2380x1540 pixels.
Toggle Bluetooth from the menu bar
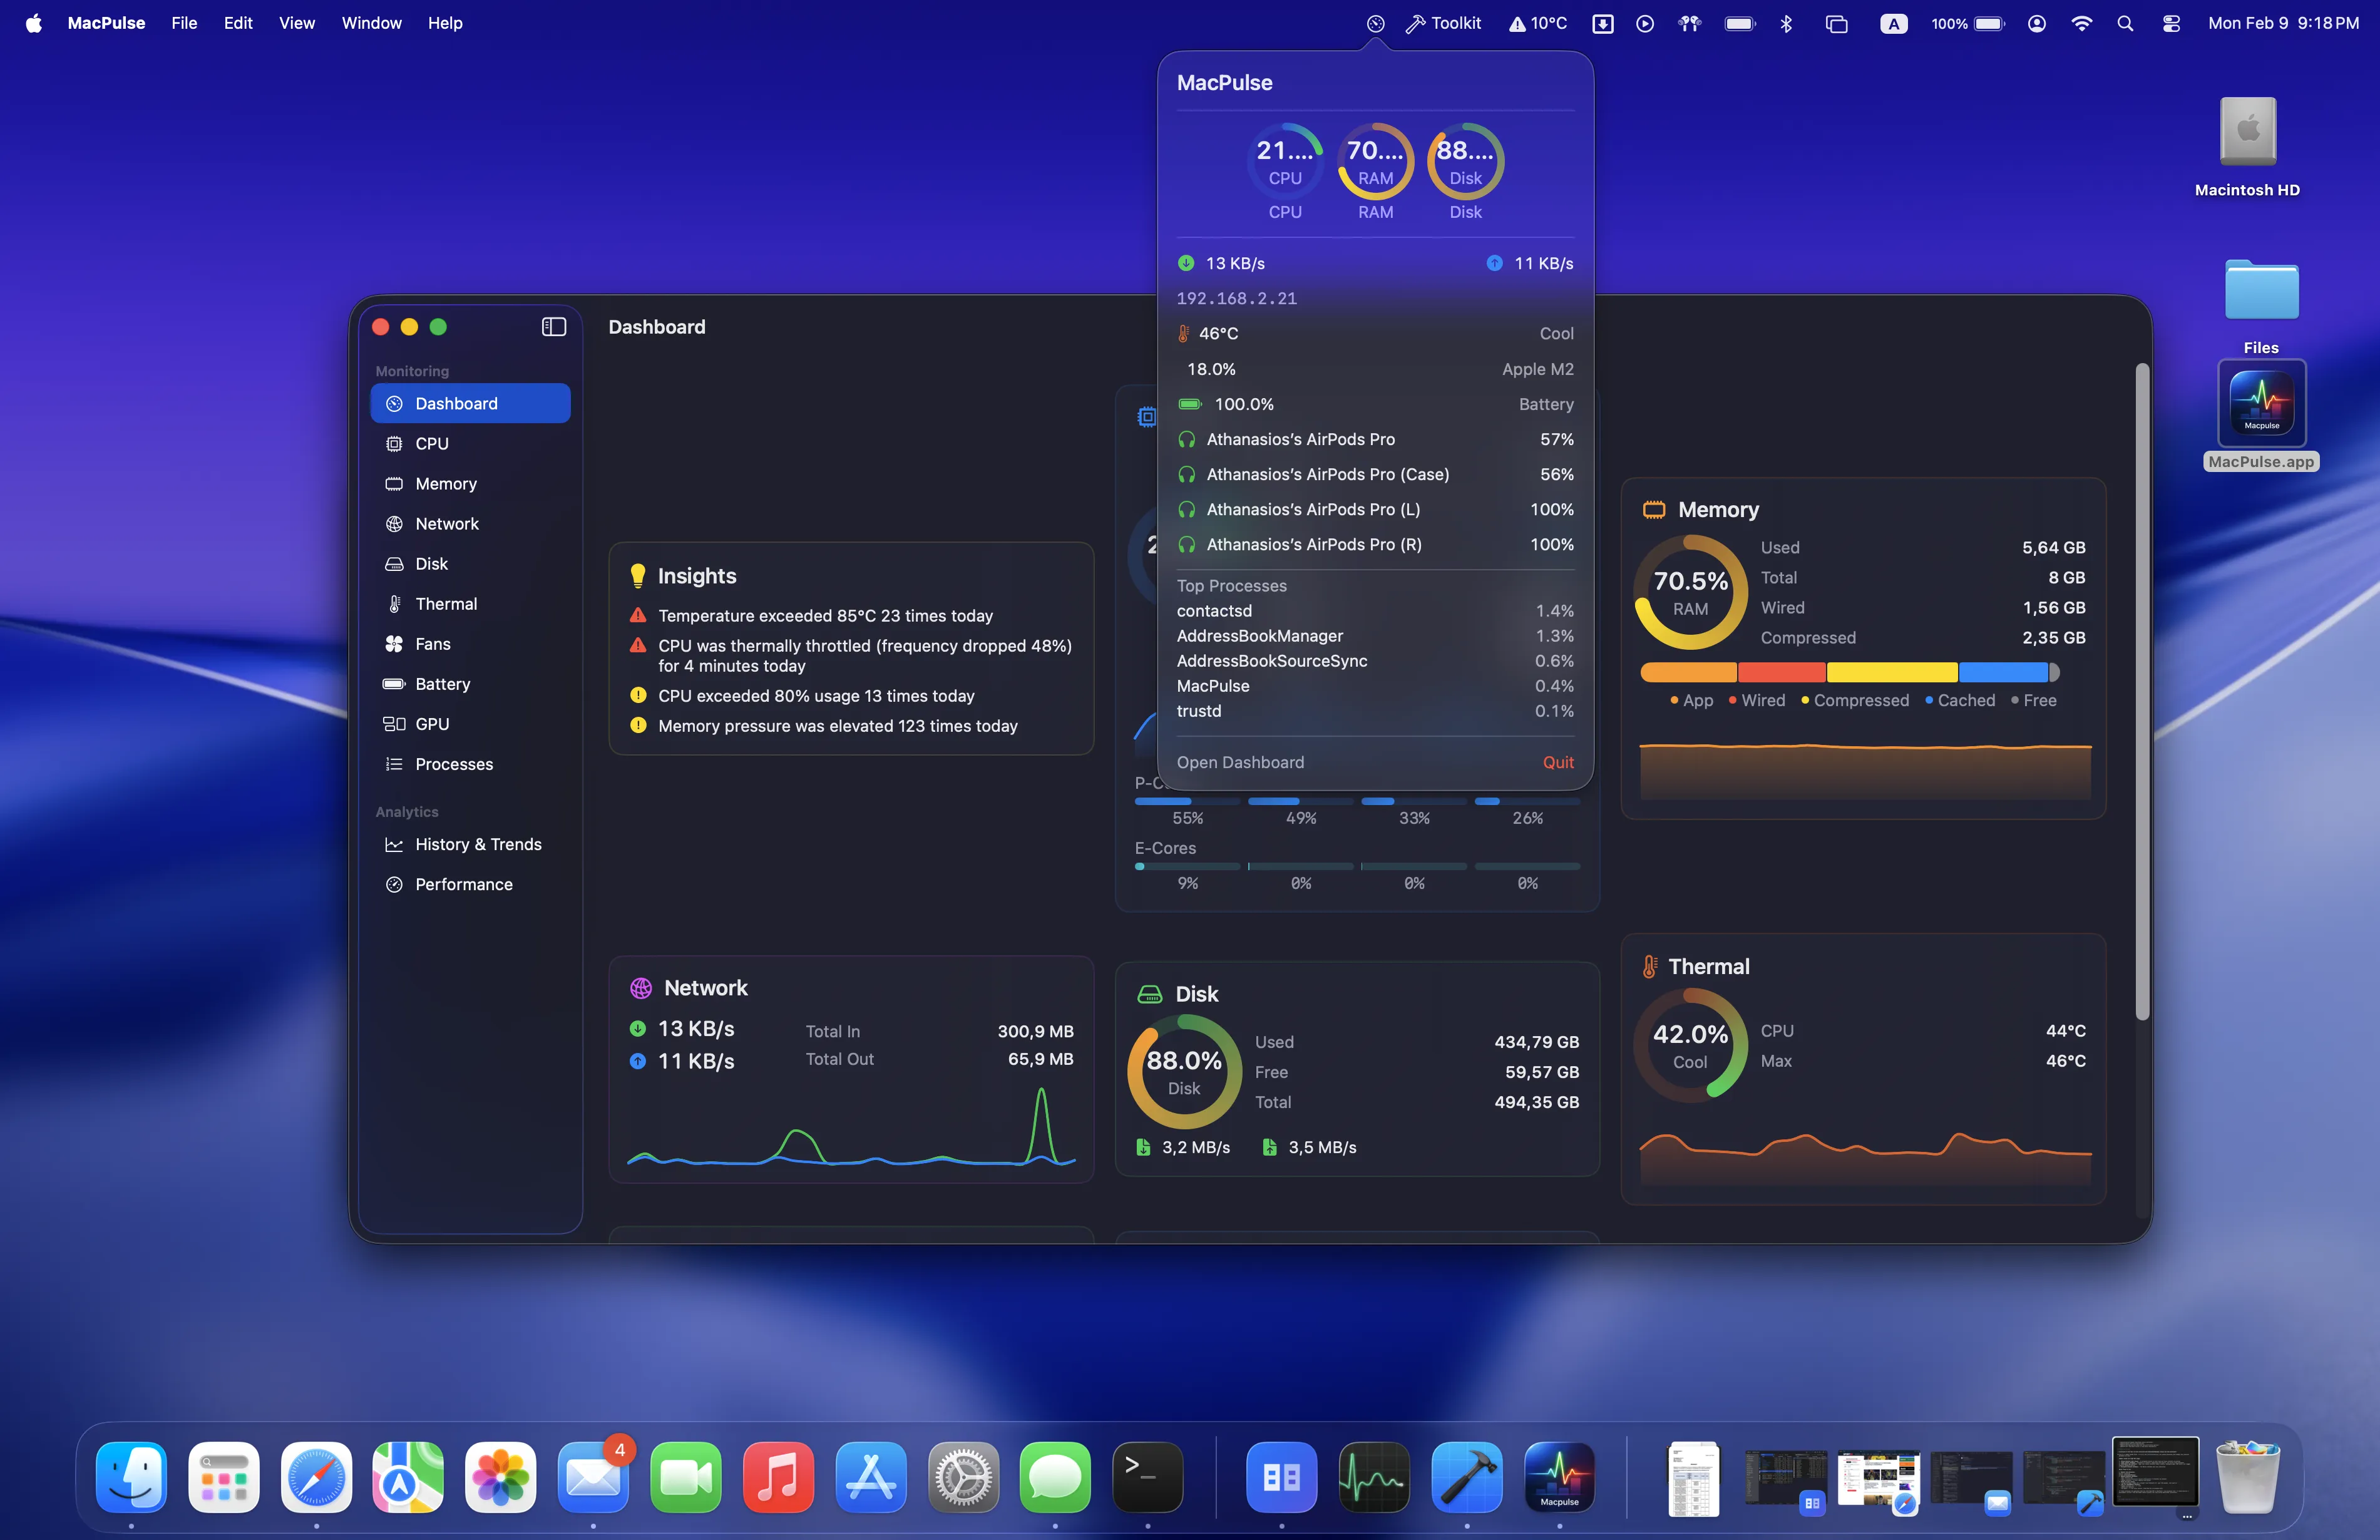click(1787, 23)
